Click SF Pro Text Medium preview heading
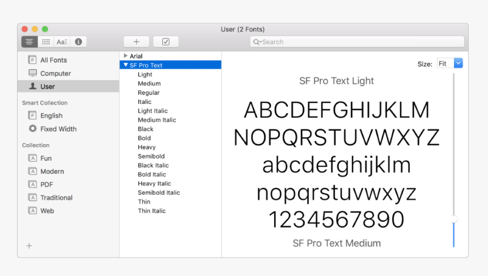 click(336, 243)
